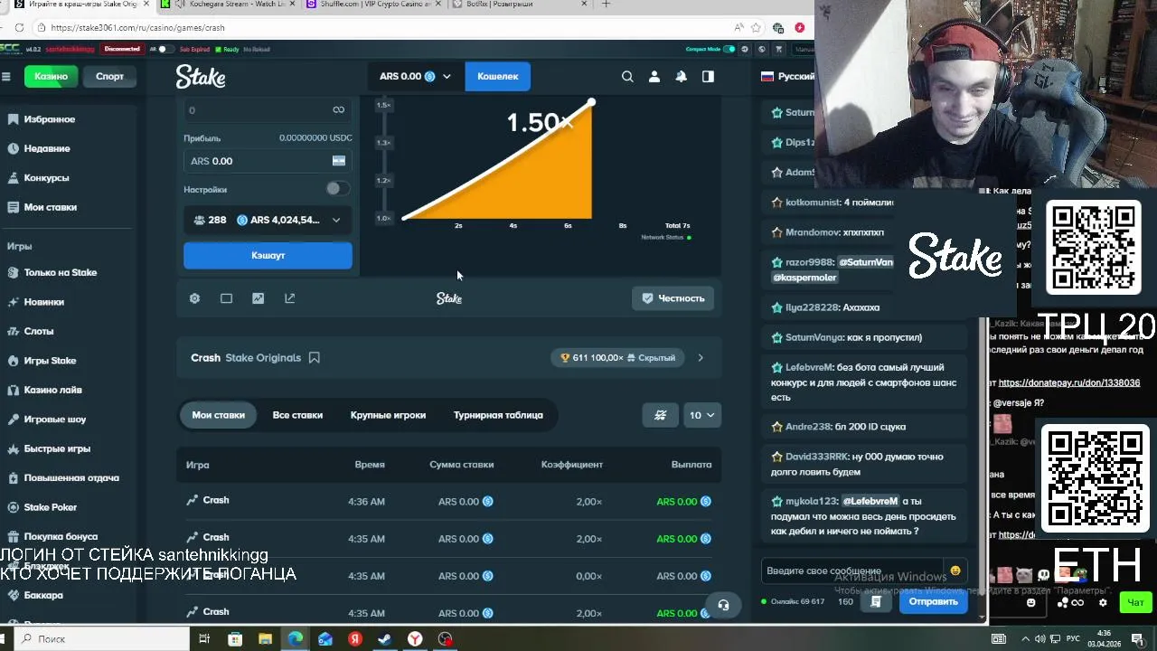Pop out the Crash game window icon
Image resolution: width=1157 pixels, height=651 pixels.
(x=289, y=298)
